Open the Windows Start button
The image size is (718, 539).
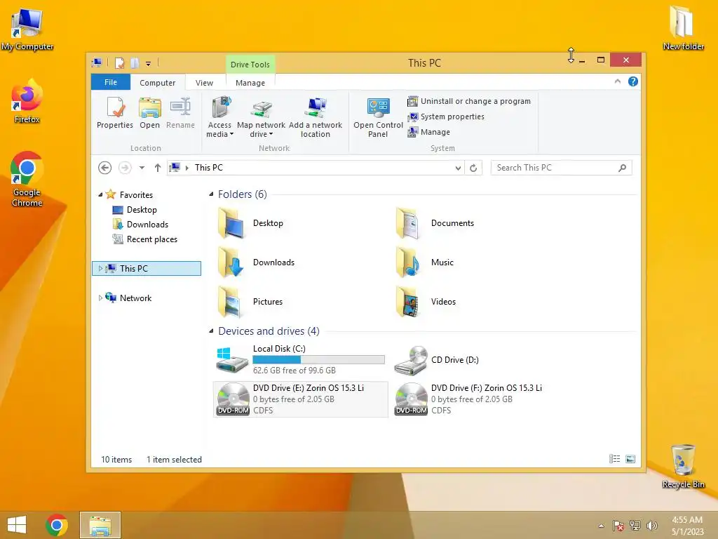pyautogui.click(x=17, y=525)
